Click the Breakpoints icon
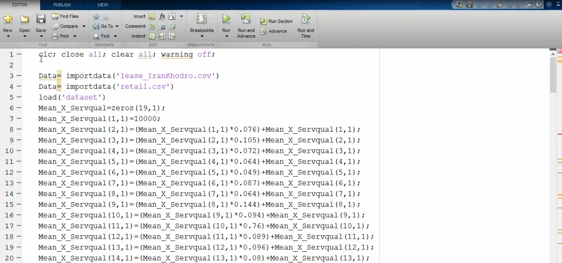The height and width of the screenshot is (263, 562). pos(202,19)
